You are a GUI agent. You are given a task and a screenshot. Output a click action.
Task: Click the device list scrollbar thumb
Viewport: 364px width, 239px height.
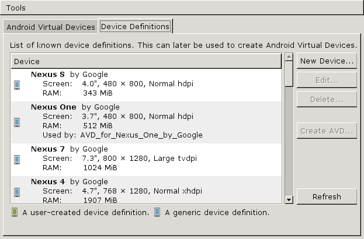289,74
